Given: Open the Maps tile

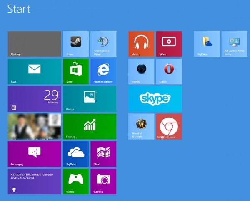Looking at the screenshot, I should tap(103, 154).
